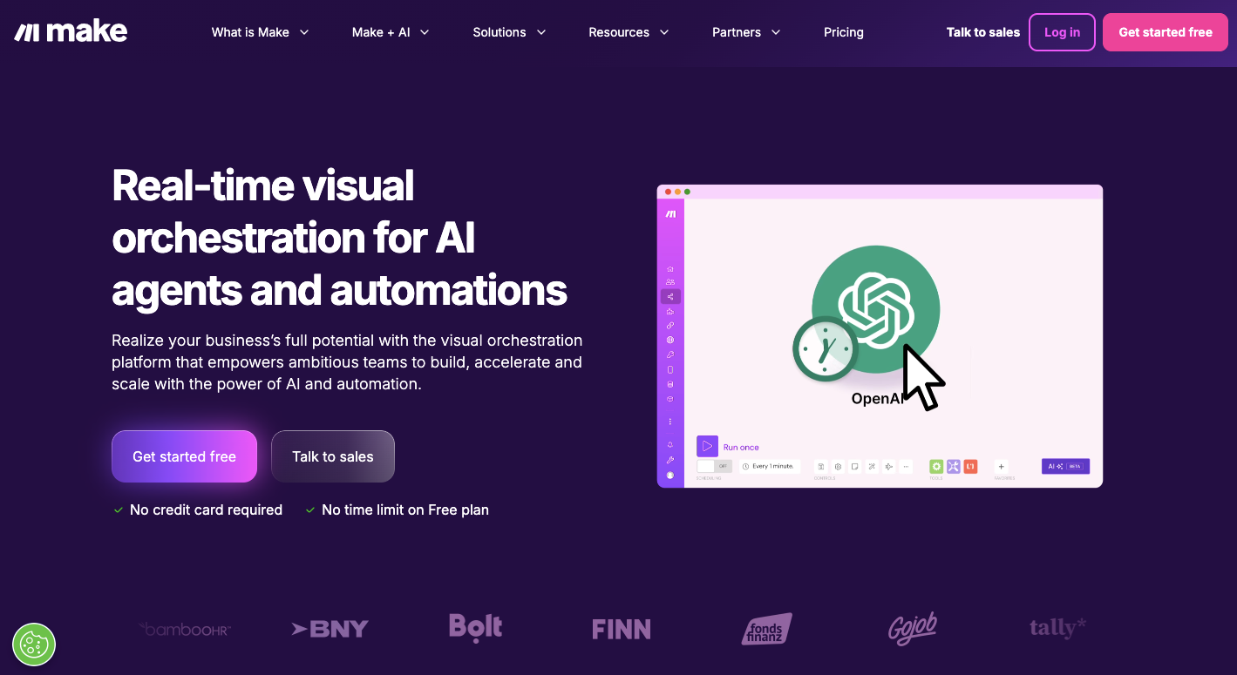Expand the Solutions menu chevron

[x=541, y=32]
